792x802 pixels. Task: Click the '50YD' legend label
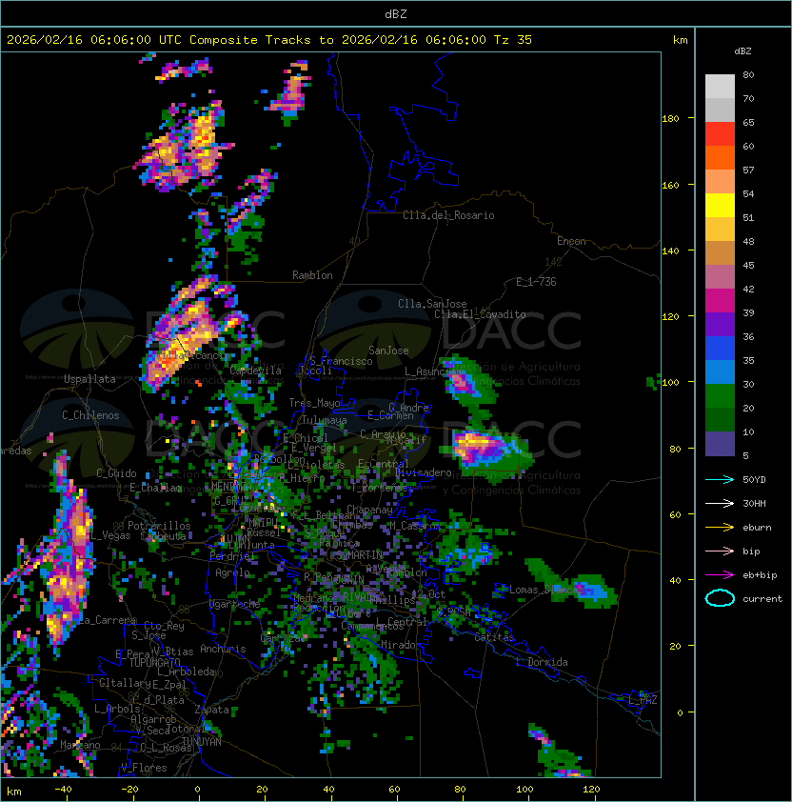(754, 479)
